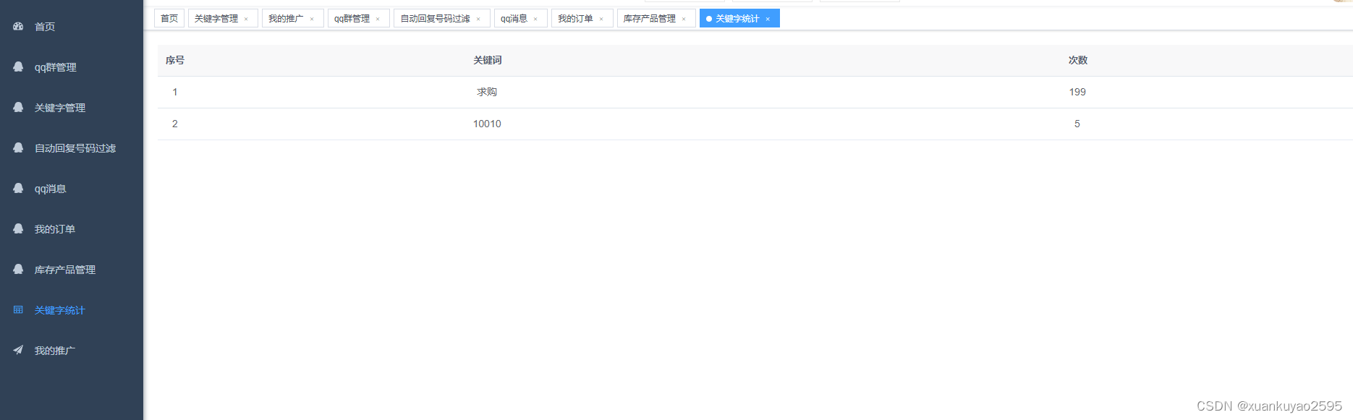The width and height of the screenshot is (1353, 420).
Task: Click the keyword cell 10010
Action: [487, 124]
